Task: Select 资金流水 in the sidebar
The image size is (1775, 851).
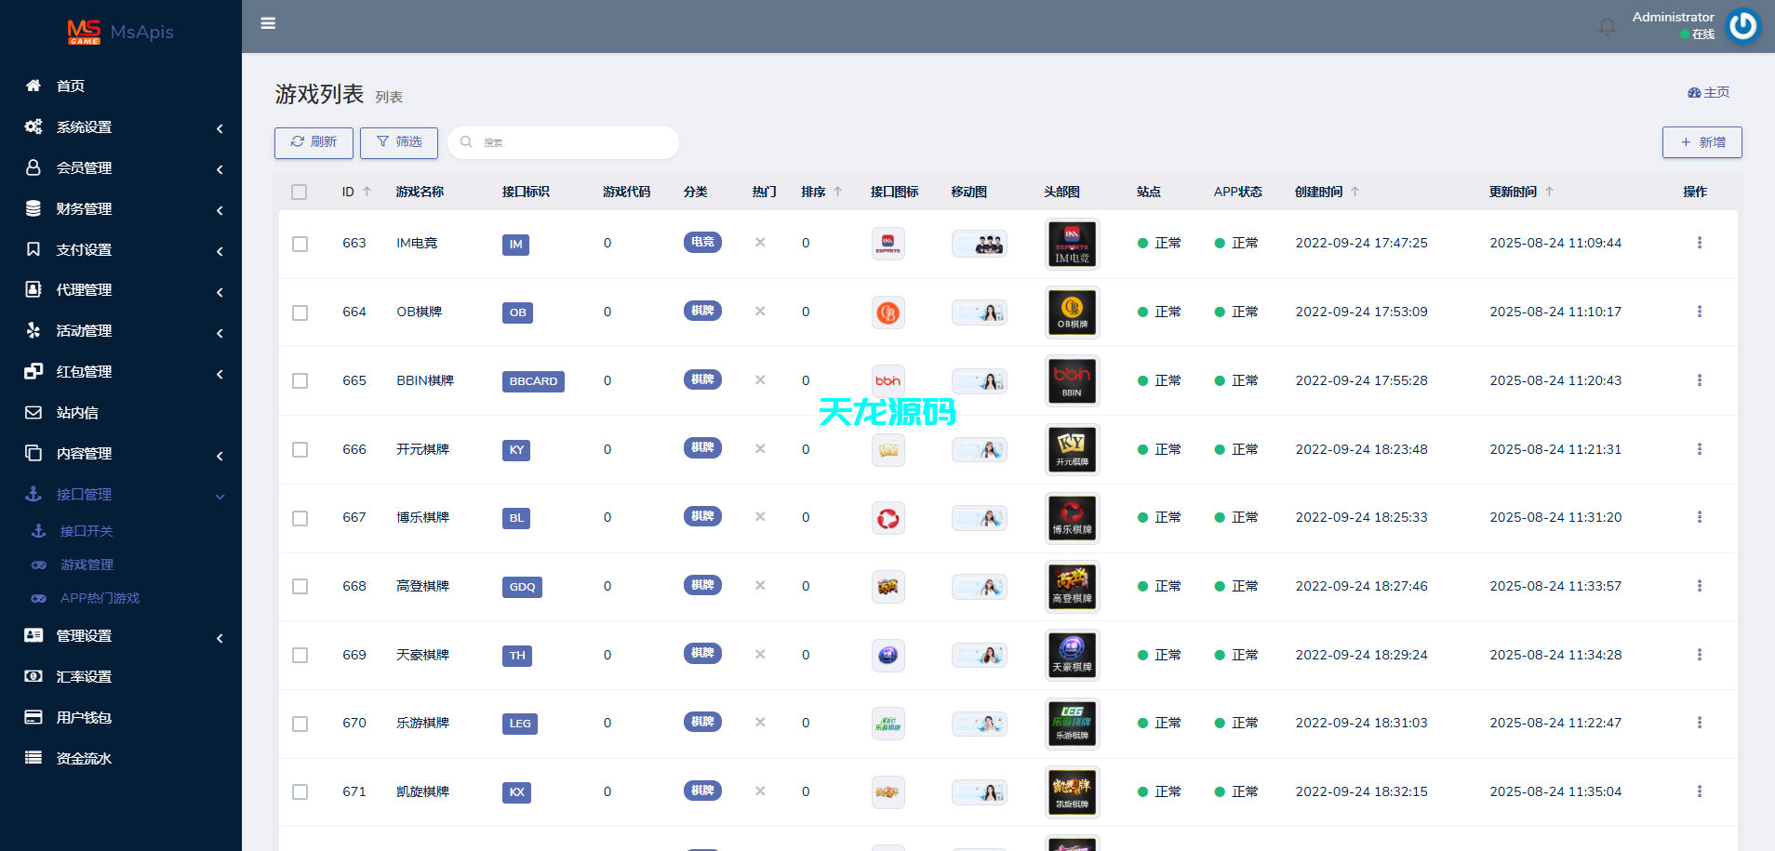Action: coord(84,758)
